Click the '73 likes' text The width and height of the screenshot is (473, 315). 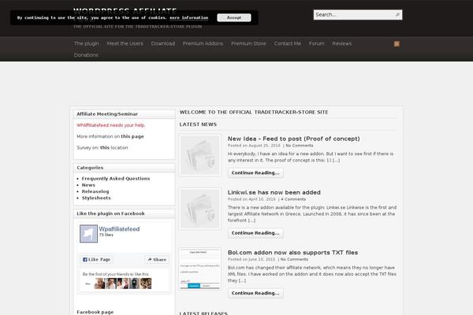pyautogui.click(x=106, y=235)
